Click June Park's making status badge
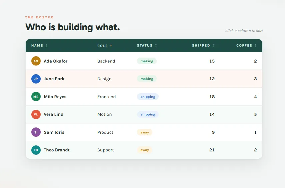285x188 pixels. click(x=147, y=79)
